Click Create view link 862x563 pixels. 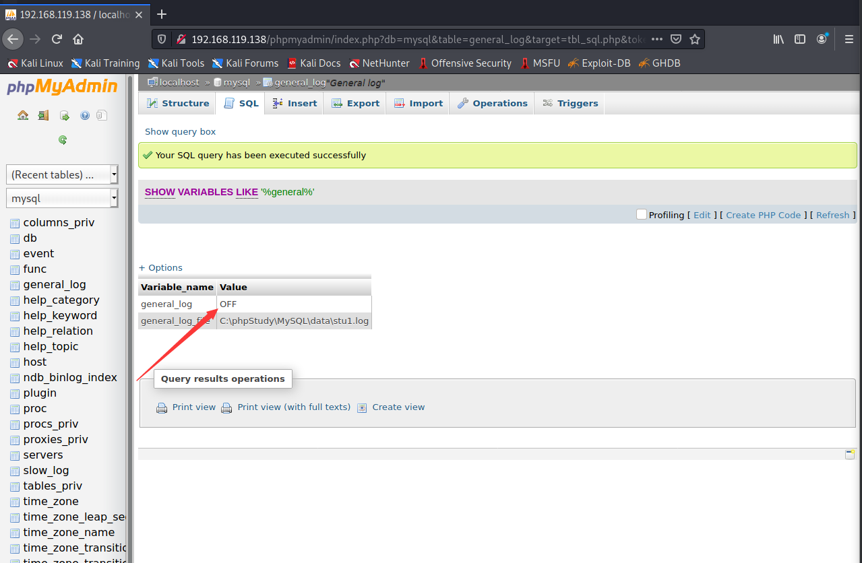[x=398, y=407]
